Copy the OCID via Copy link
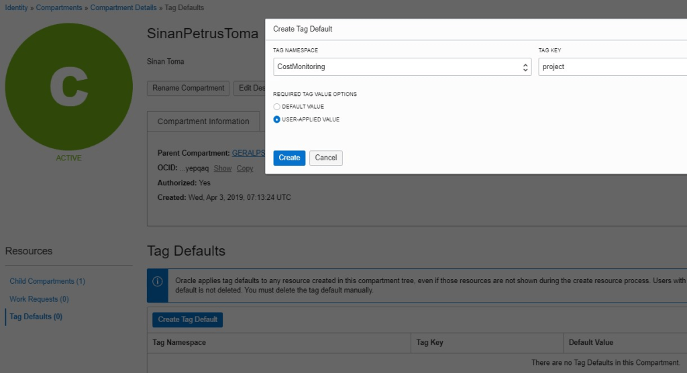Screen dimensions: 687x373 pos(245,168)
